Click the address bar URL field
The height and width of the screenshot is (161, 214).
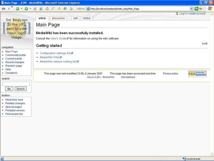[140, 9]
